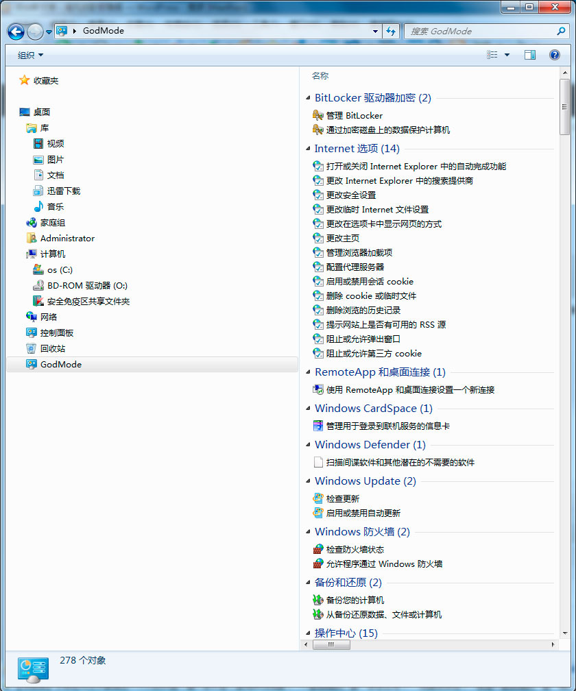Open 检查防火墙状态 item
Image resolution: width=576 pixels, height=691 pixels.
coord(355,549)
